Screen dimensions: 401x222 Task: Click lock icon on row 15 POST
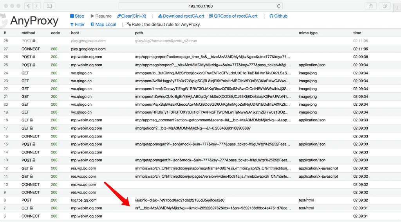pyautogui.click(x=34, y=144)
